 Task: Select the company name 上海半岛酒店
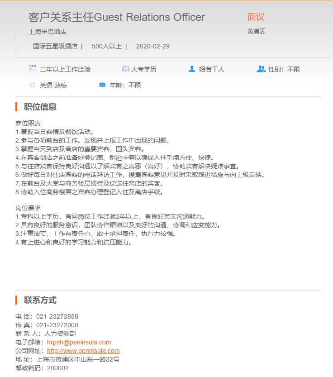[48, 32]
